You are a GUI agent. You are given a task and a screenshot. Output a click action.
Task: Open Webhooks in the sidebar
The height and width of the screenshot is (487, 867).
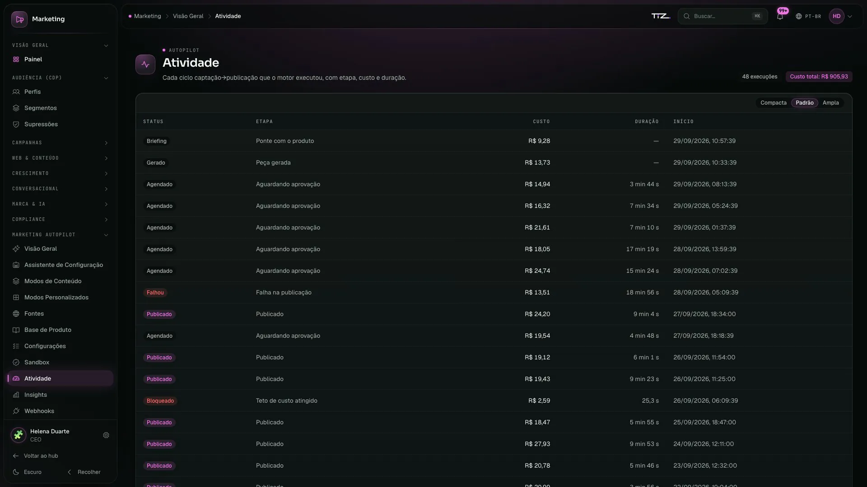pyautogui.click(x=60, y=411)
